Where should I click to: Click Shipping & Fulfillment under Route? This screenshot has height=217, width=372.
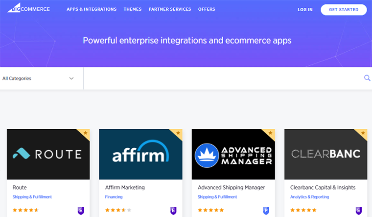(x=32, y=197)
